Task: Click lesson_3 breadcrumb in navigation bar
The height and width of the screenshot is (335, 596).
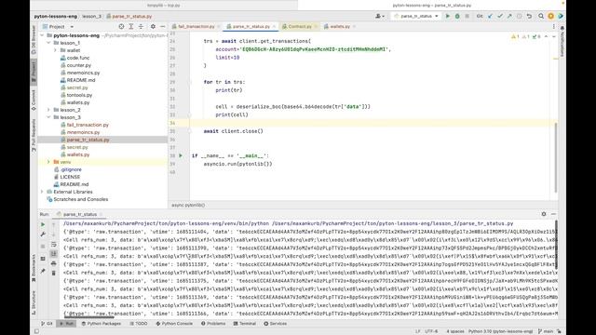Action: [91, 17]
